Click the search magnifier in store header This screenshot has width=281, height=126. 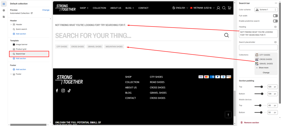(x=224, y=8)
